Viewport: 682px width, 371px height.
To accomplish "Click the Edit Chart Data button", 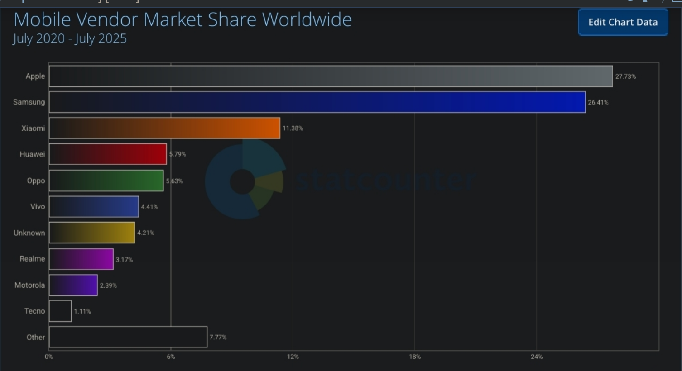I will click(623, 22).
